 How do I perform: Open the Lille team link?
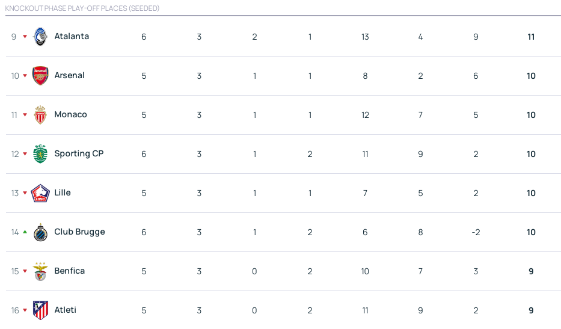[x=63, y=192]
